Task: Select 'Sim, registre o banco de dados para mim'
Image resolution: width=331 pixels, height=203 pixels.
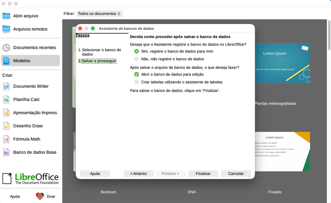Action: click(x=137, y=51)
